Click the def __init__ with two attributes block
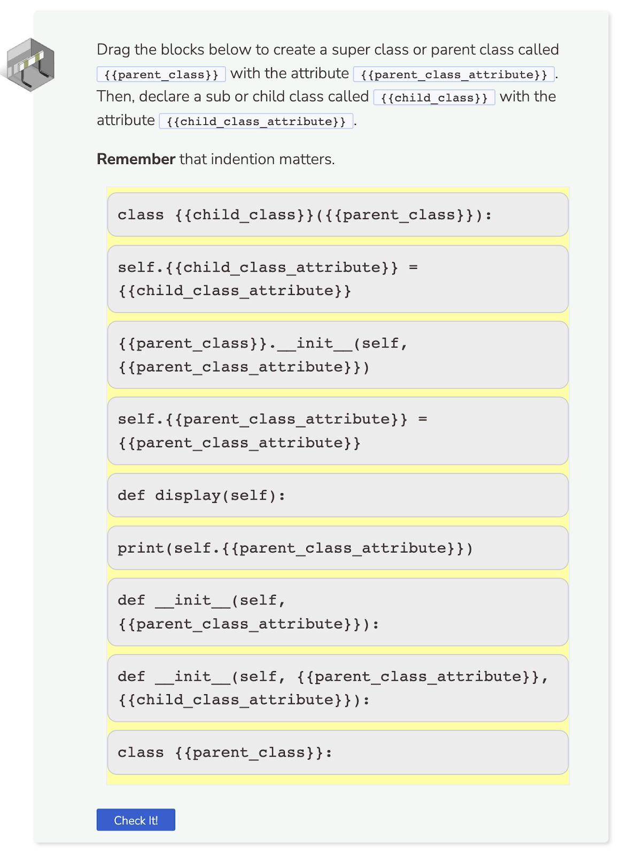621x855 pixels. click(x=338, y=688)
